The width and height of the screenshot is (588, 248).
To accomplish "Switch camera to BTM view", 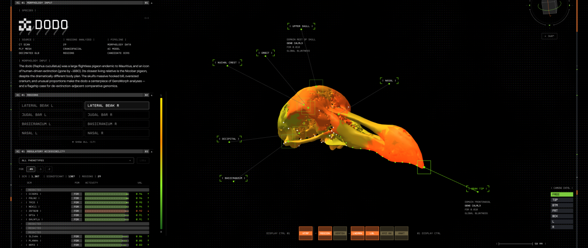I will [x=562, y=205].
